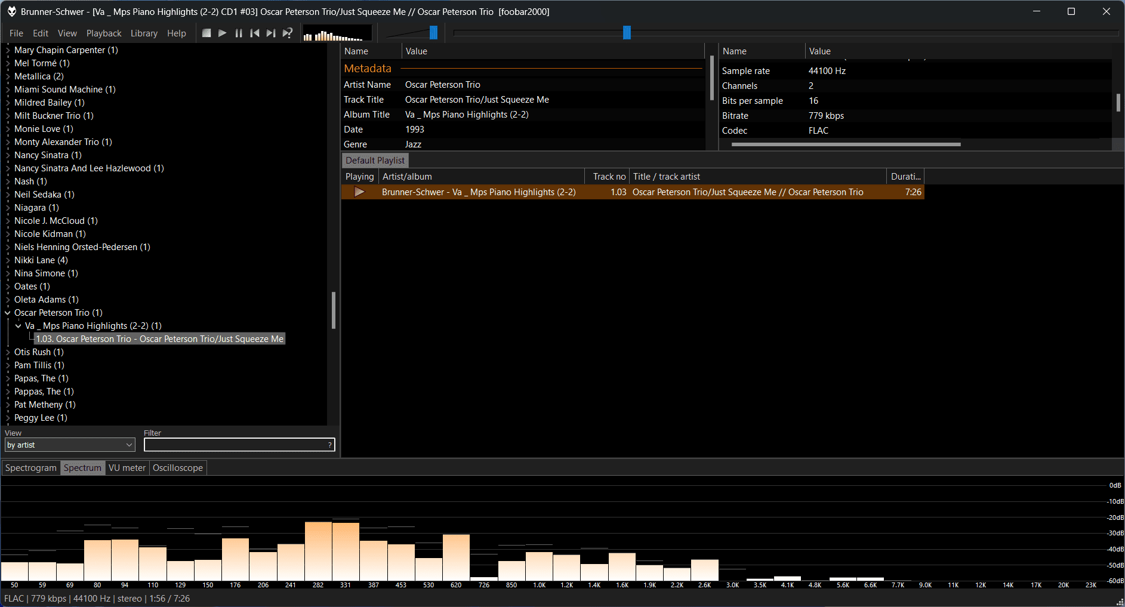
Task: Open the Library menu
Action: click(144, 33)
